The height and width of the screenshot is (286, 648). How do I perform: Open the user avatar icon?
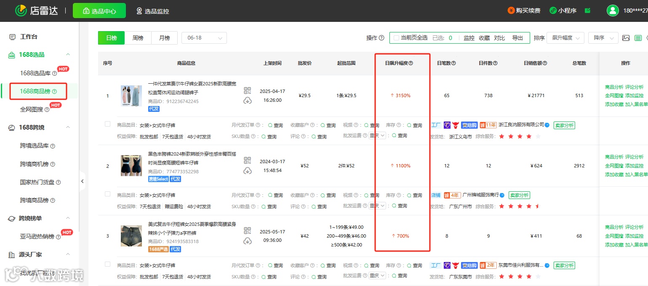[613, 11]
